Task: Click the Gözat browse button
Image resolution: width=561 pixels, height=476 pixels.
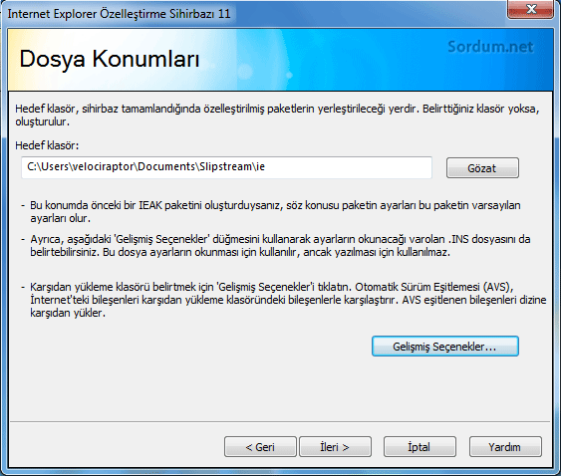Action: point(482,167)
